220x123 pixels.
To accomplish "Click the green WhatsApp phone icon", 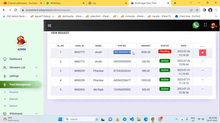I will (196, 25).
